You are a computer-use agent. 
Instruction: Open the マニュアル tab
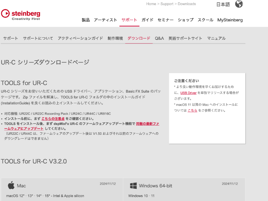coord(216,38)
